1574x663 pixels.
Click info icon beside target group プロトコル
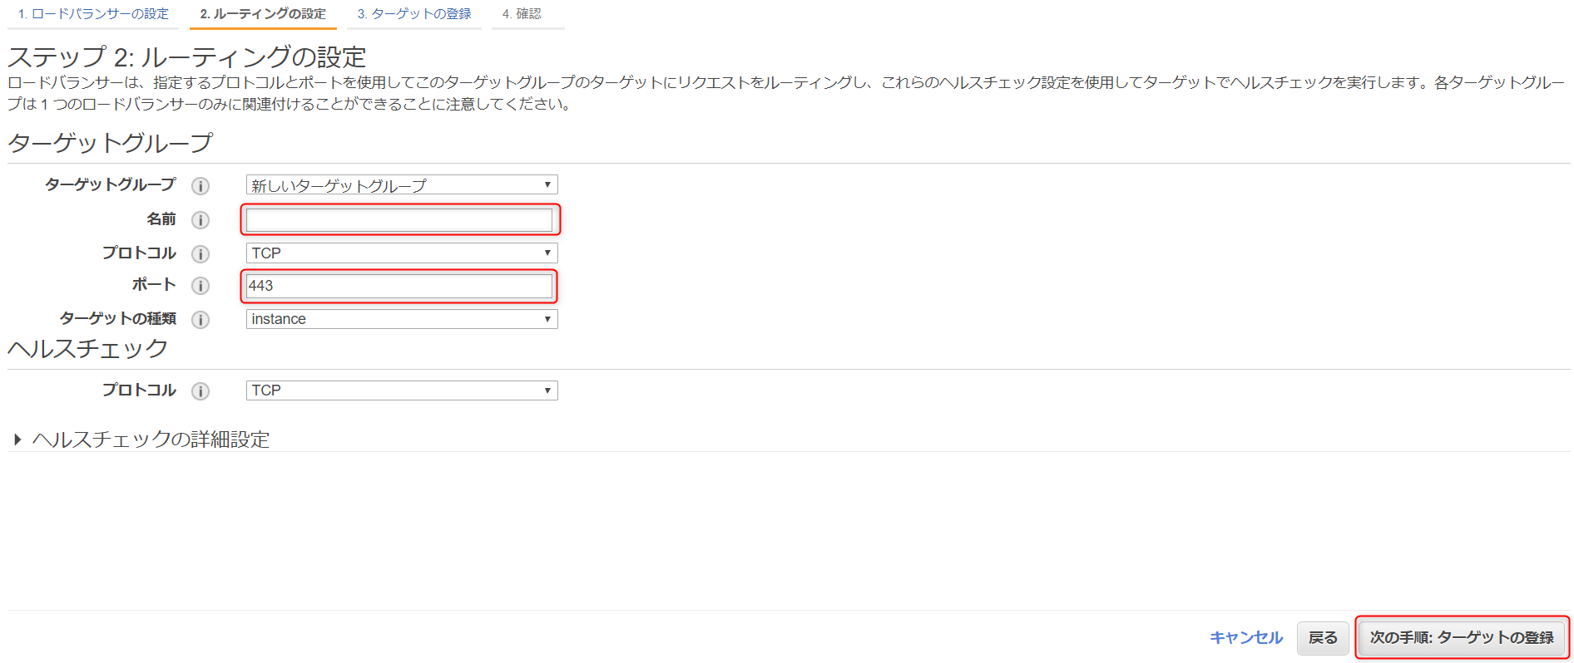(x=200, y=253)
